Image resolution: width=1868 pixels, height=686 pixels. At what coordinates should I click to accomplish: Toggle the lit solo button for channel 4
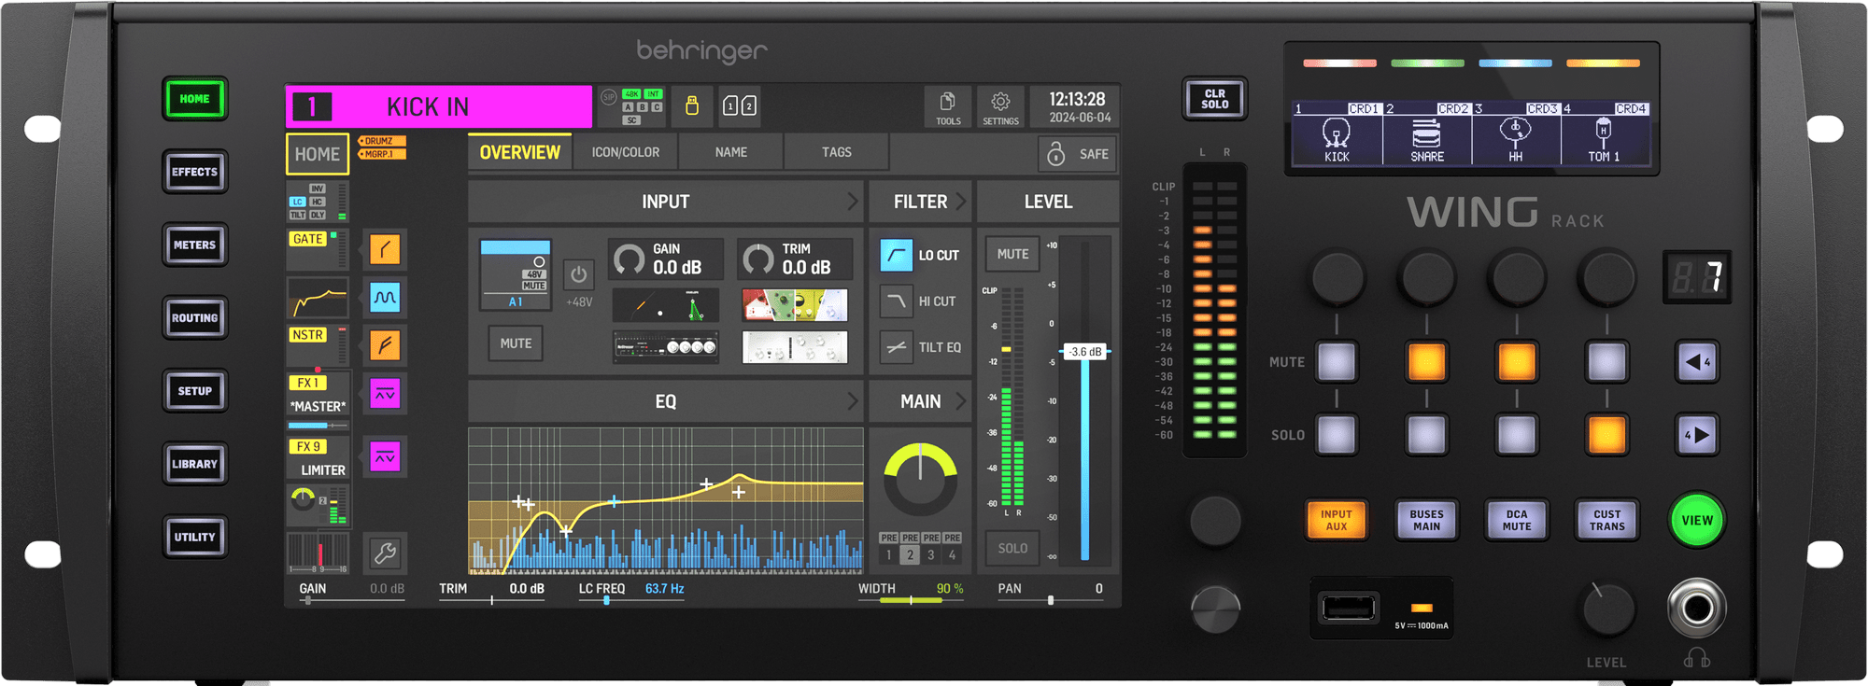[1606, 435]
